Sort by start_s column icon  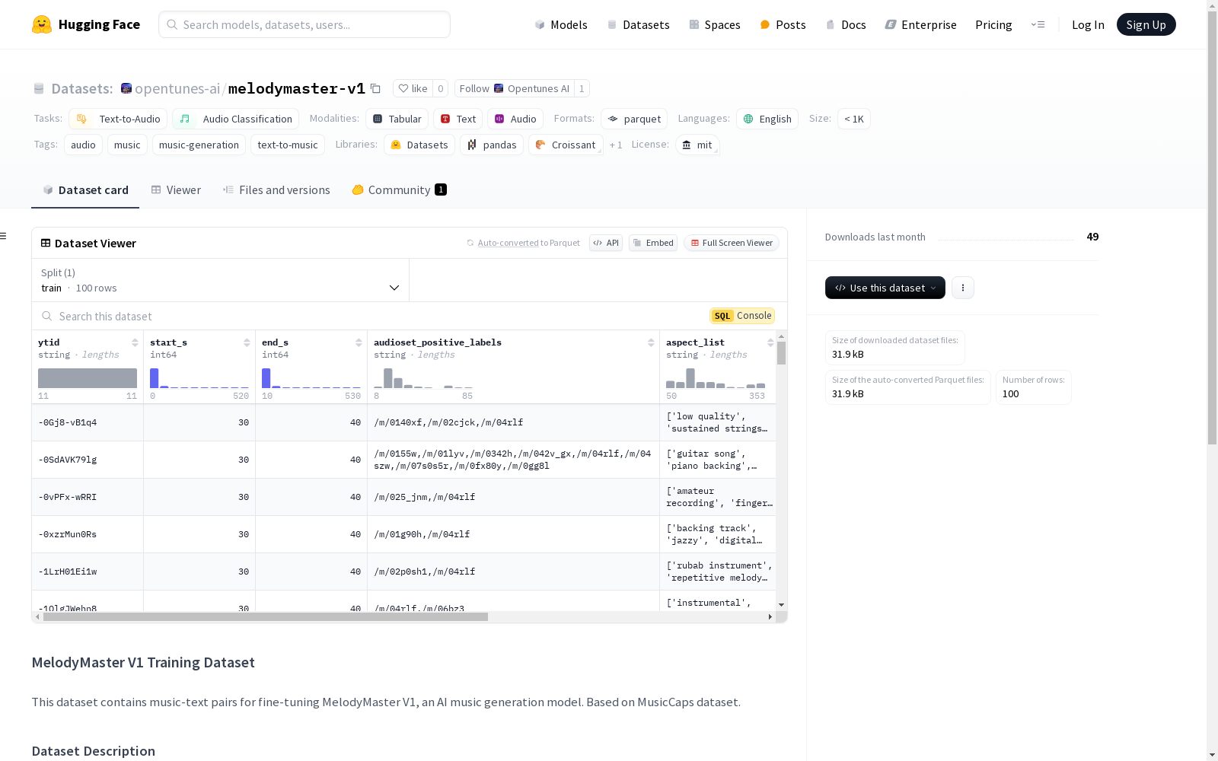coord(247,342)
